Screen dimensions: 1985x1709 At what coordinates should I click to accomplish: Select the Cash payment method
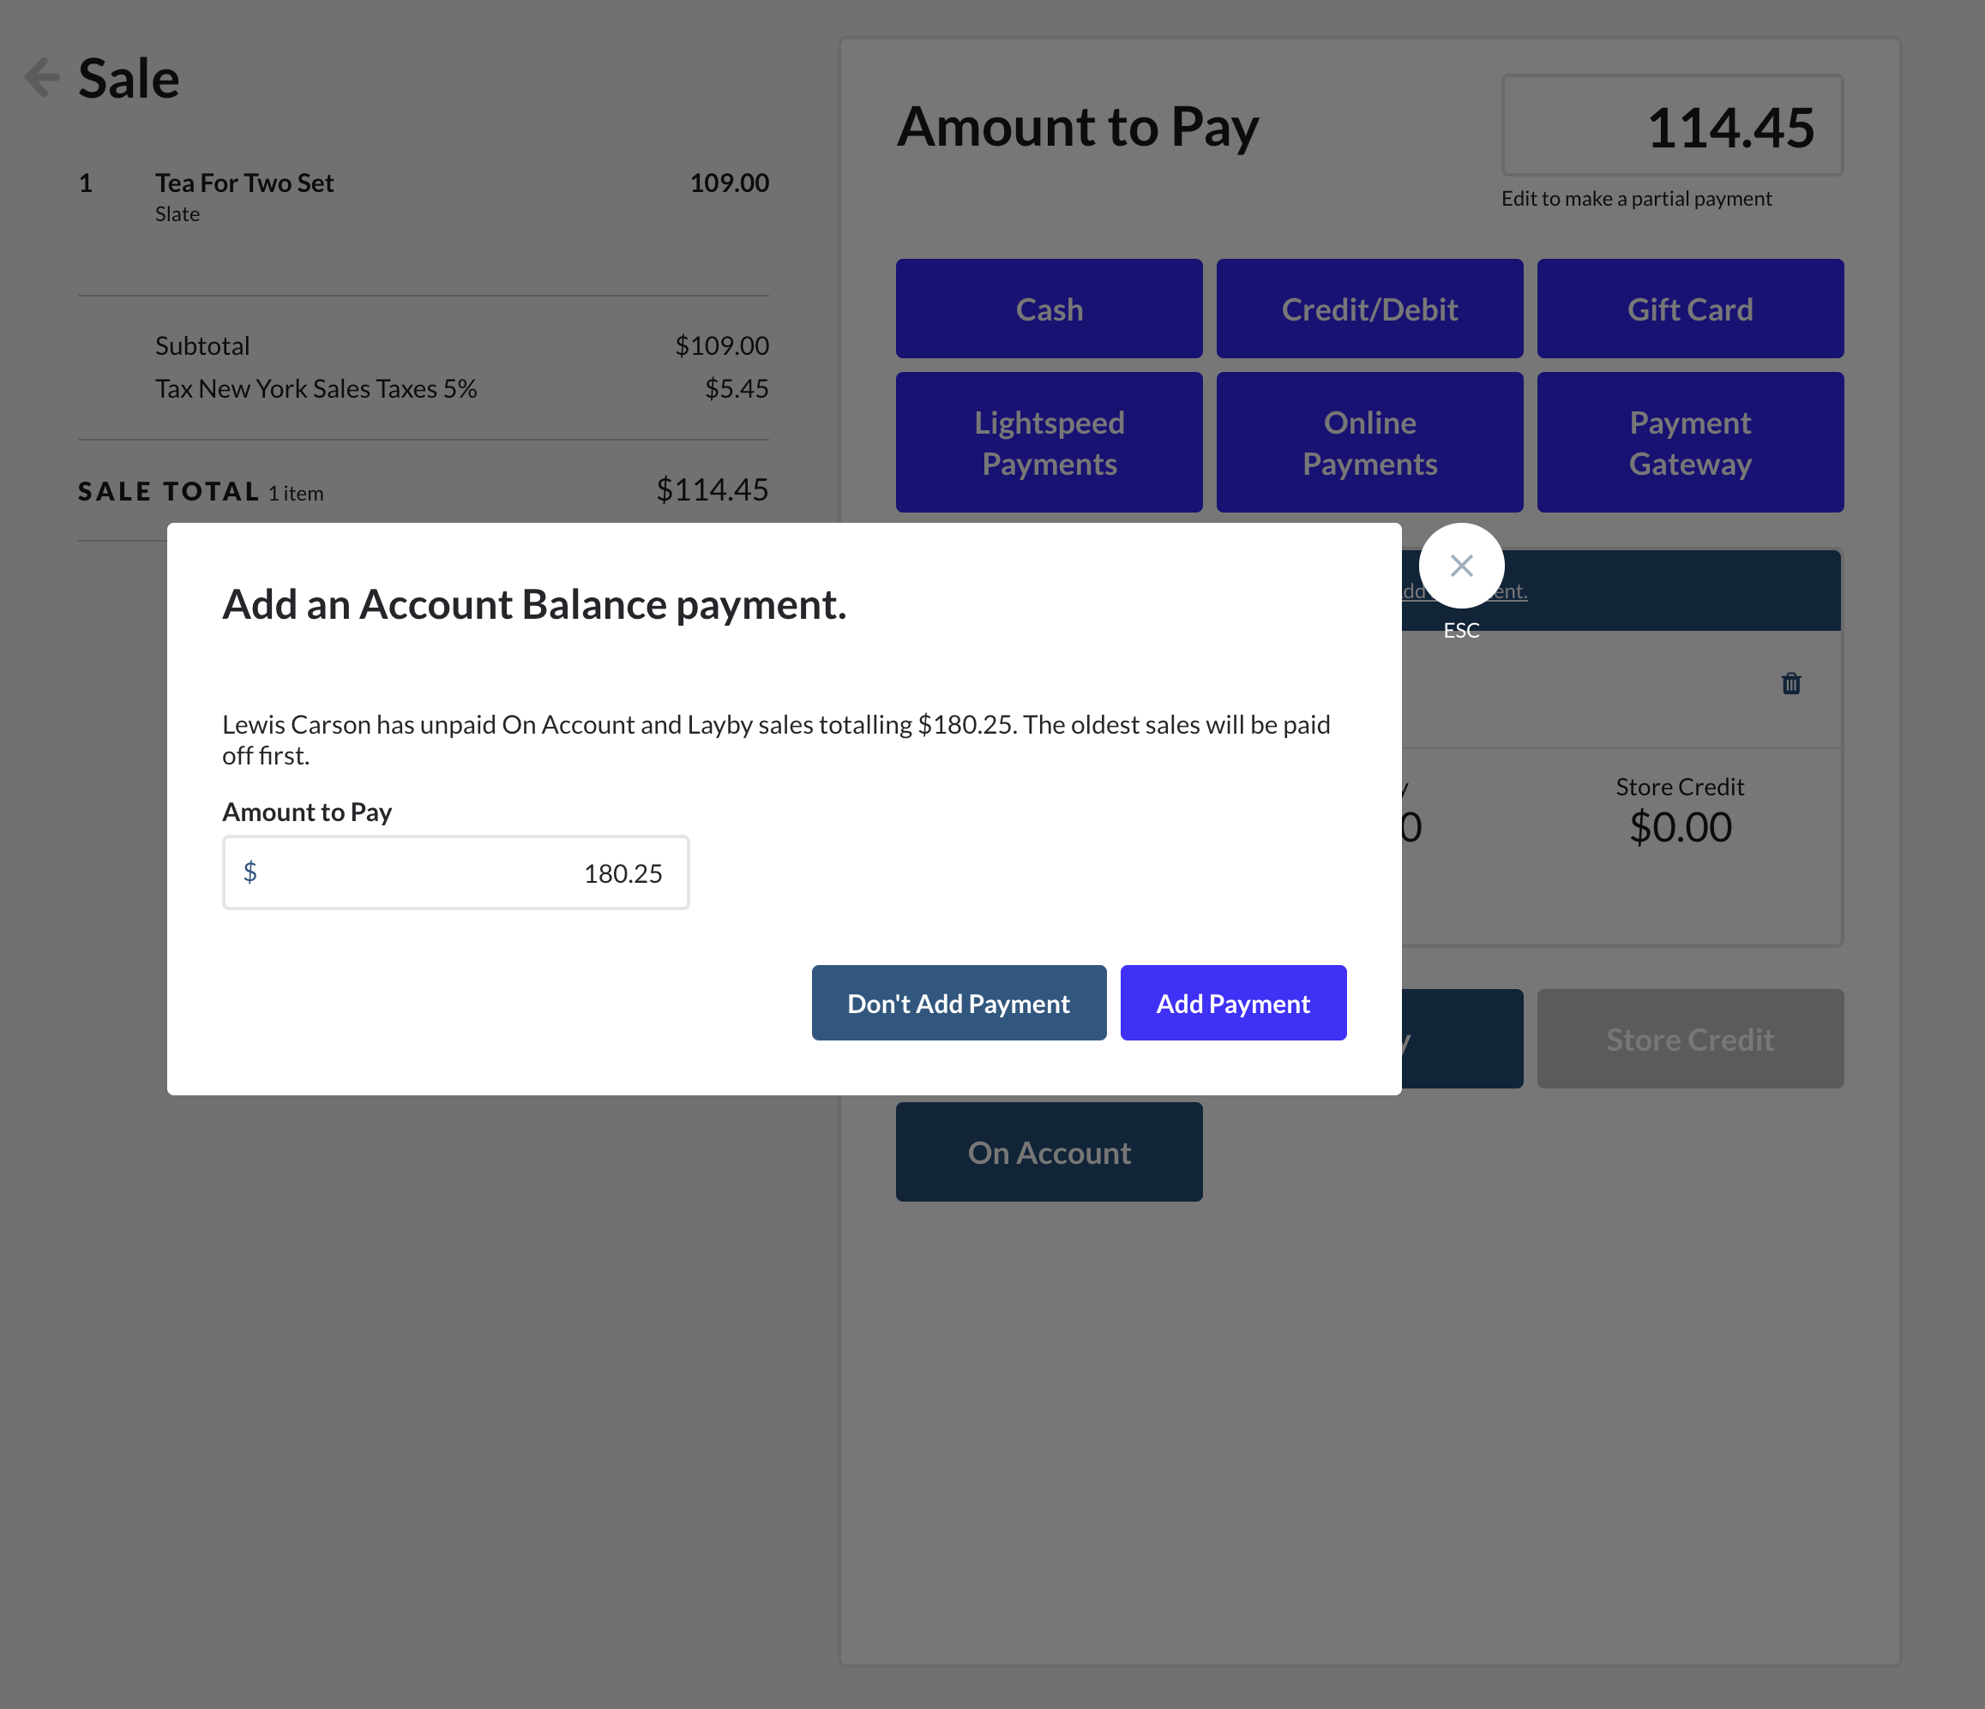(1048, 309)
